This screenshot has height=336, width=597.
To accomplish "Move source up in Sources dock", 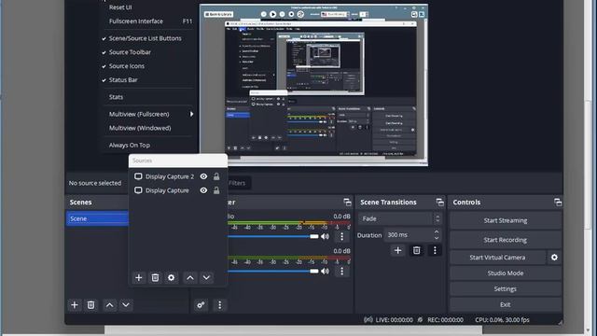I will pos(190,277).
